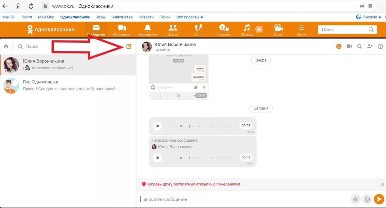The image size is (386, 208).
Task: Click the Сегодня date label
Action: (261, 108)
